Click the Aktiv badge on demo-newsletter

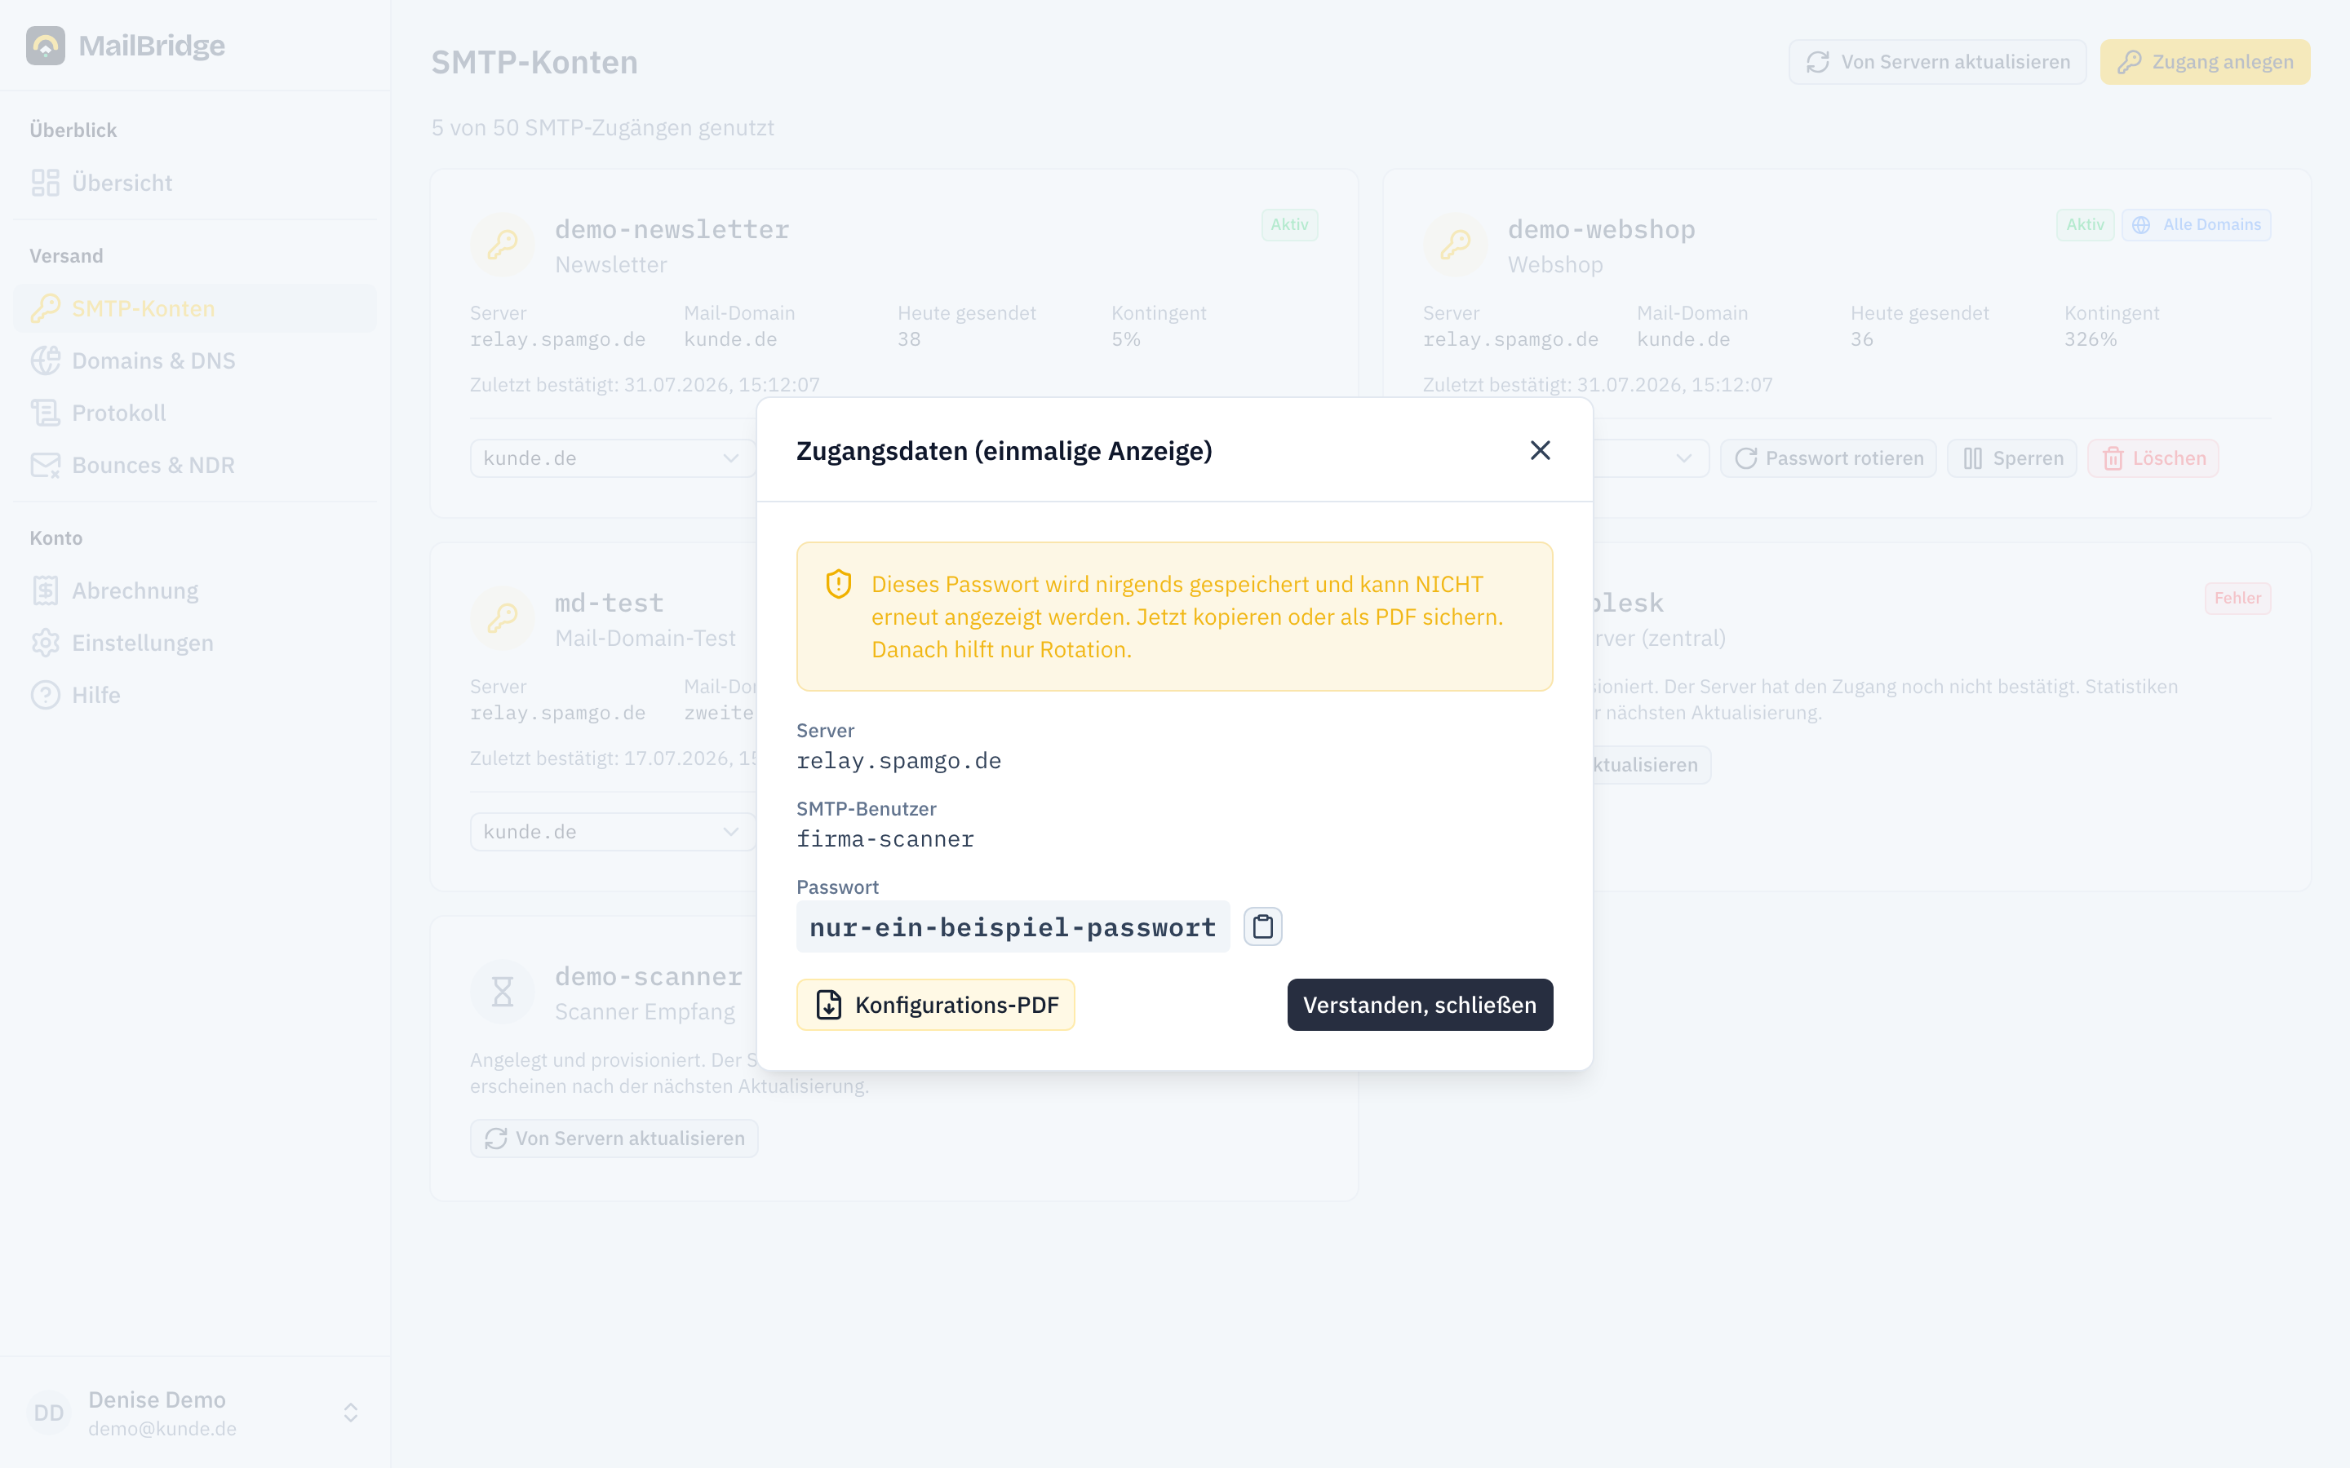[x=1288, y=224]
